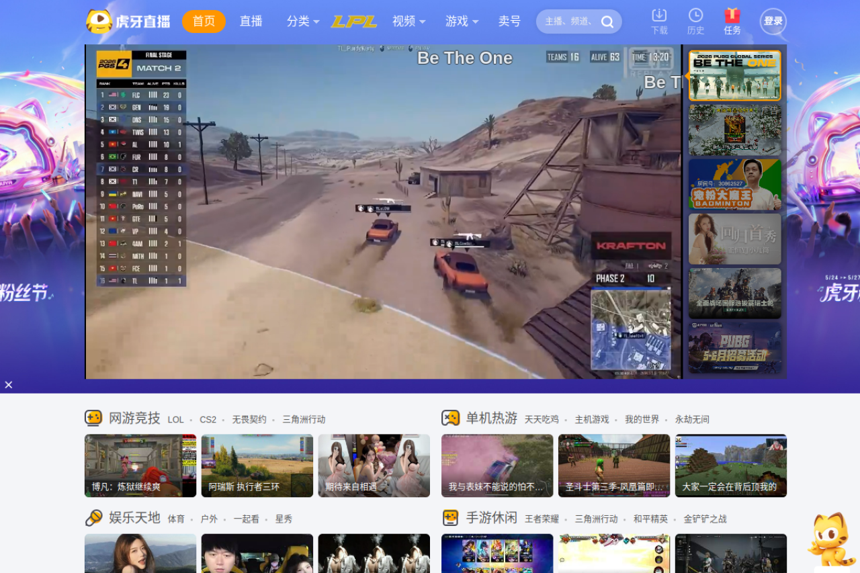The height and width of the screenshot is (573, 860).
Task: Select the 回归首秀 side thumbnail
Action: click(735, 239)
